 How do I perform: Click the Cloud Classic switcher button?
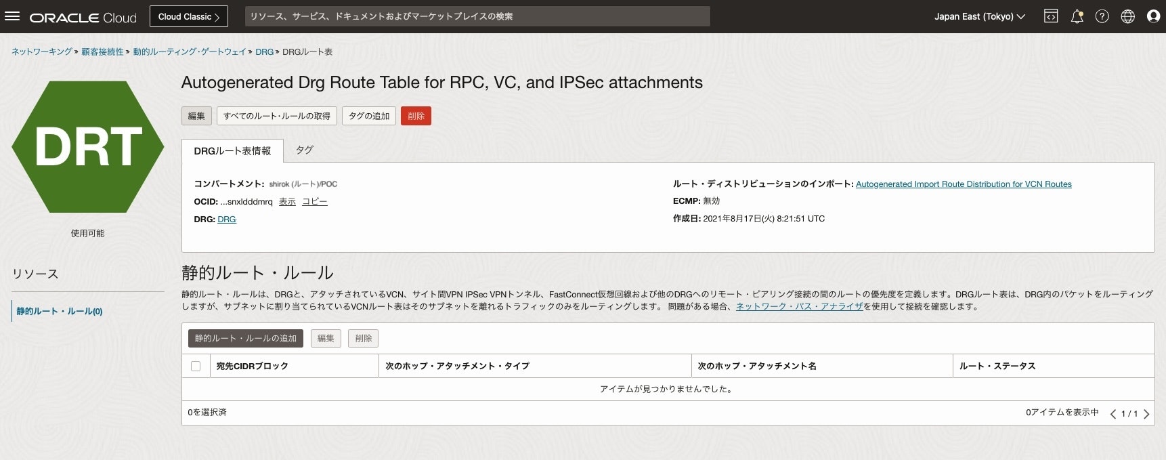pyautogui.click(x=189, y=16)
